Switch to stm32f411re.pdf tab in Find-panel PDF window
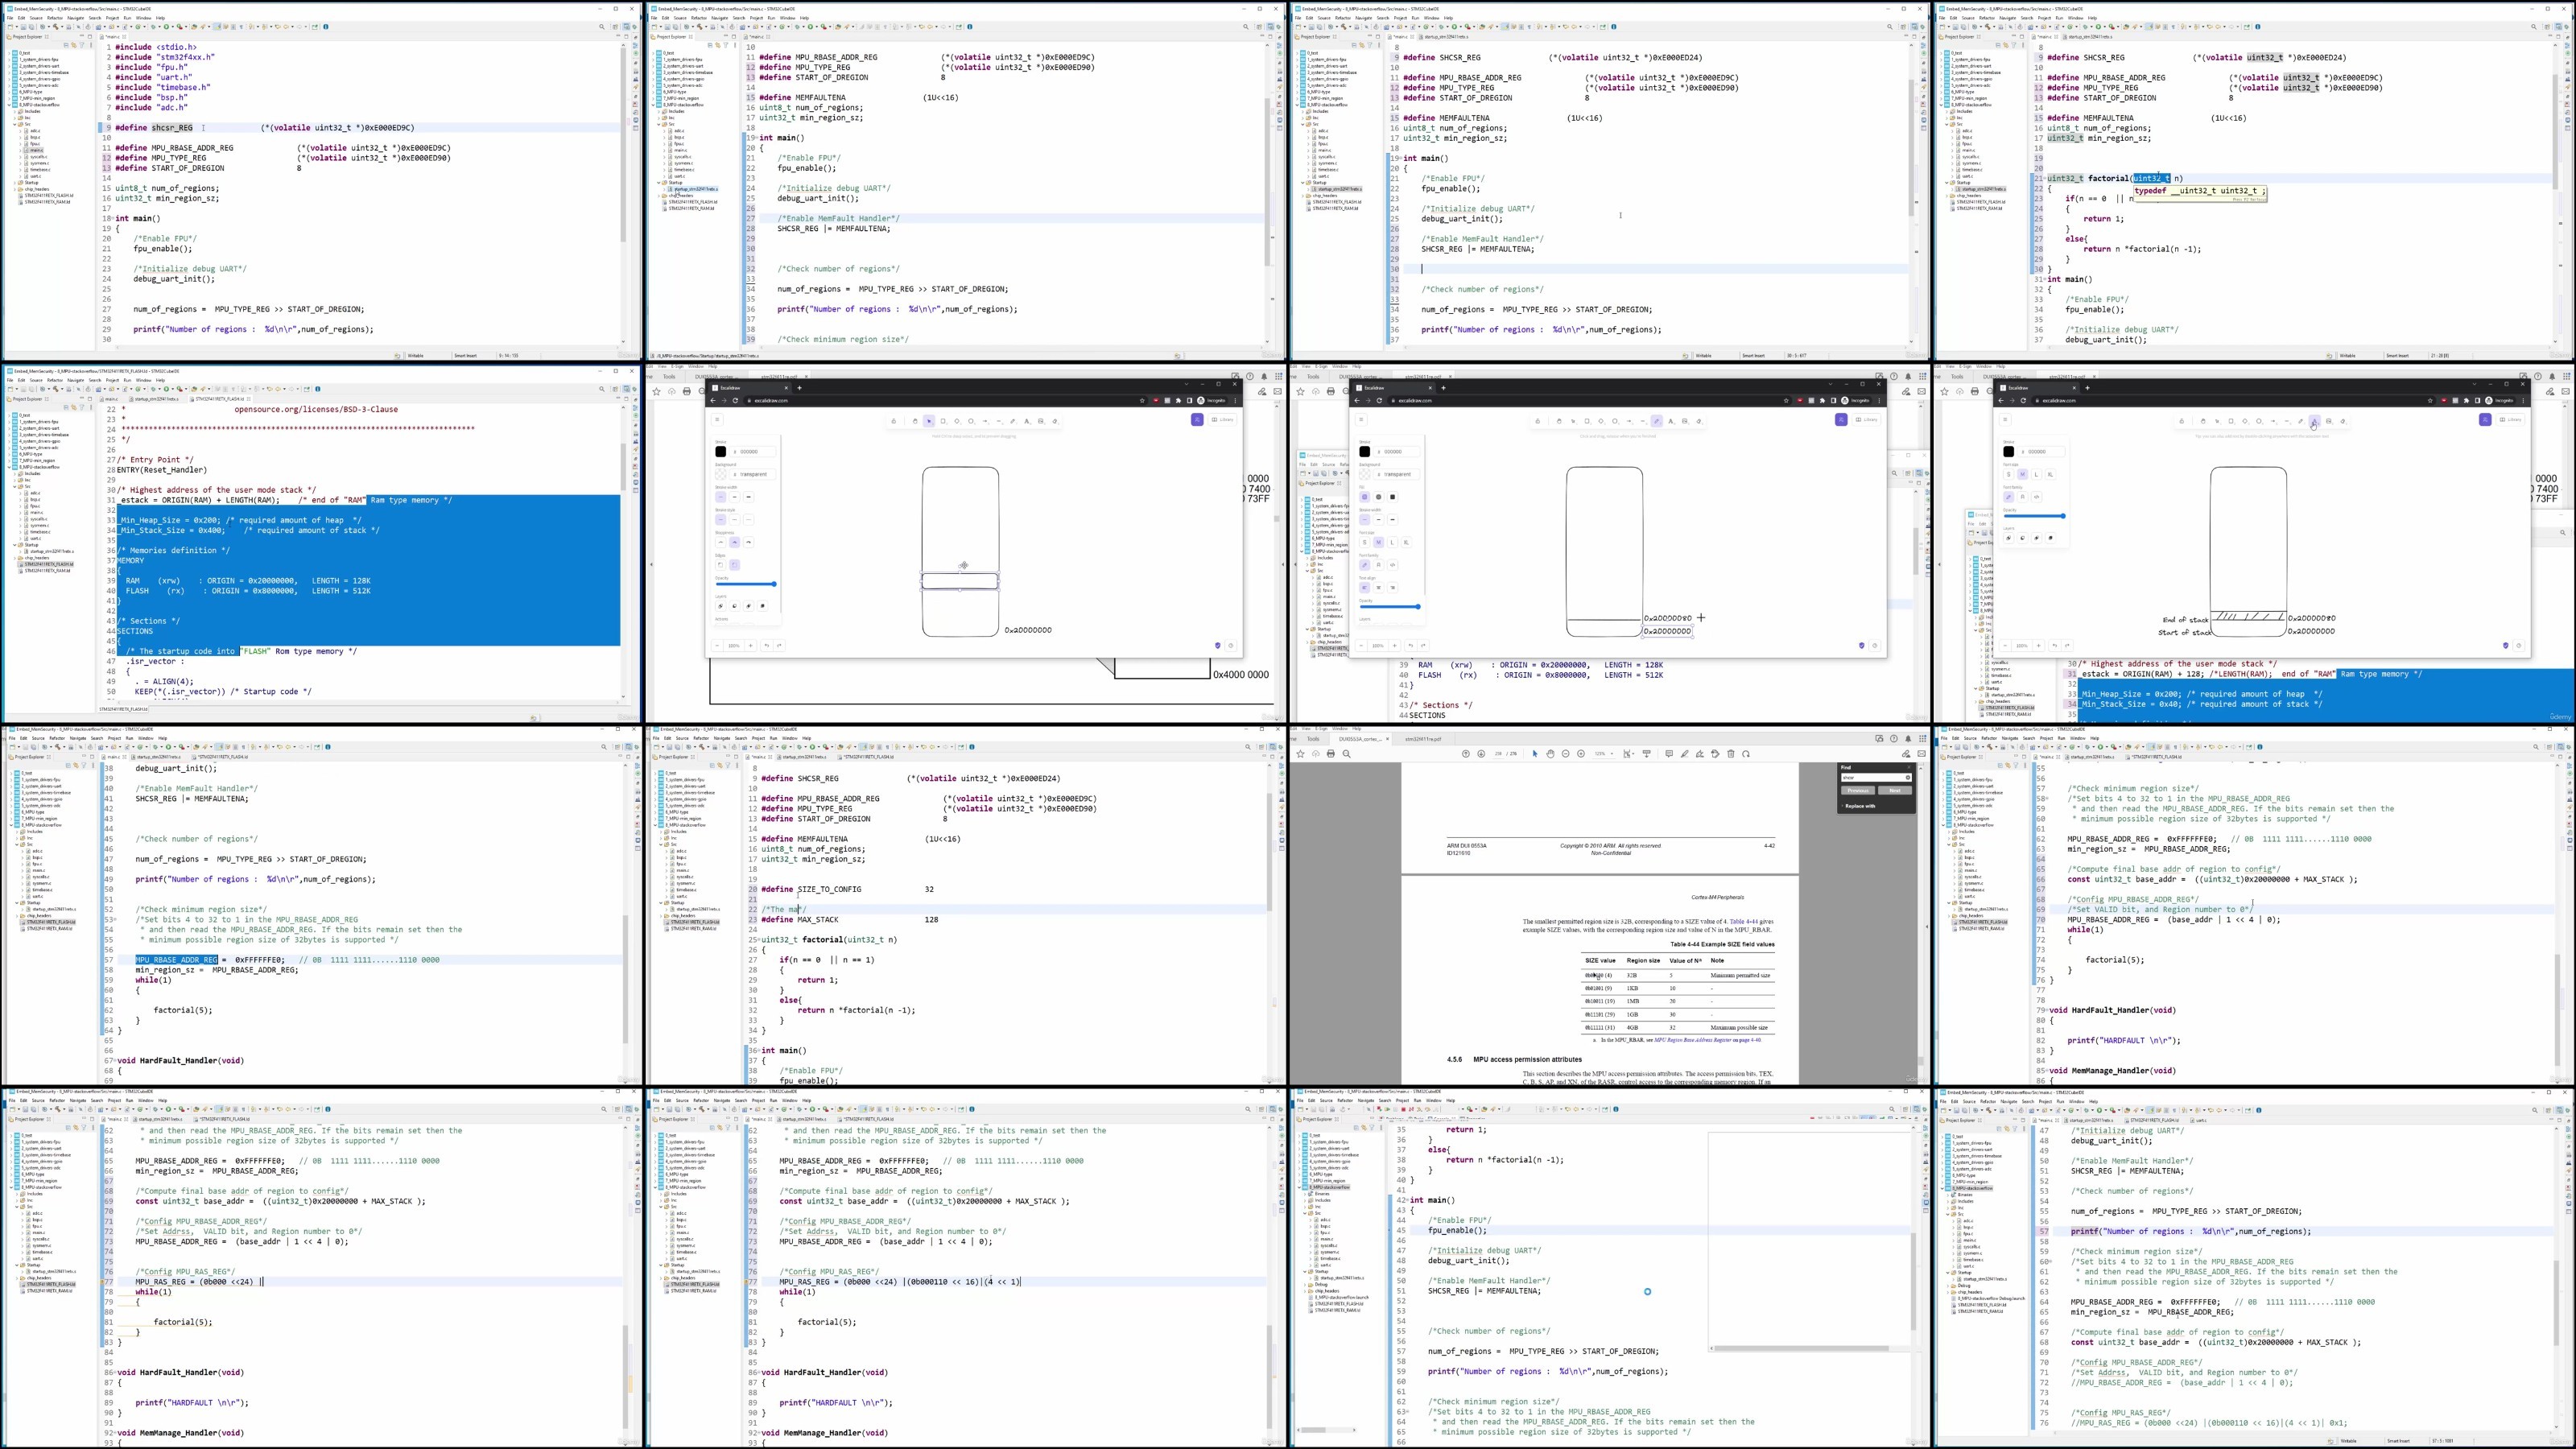Image resolution: width=2576 pixels, height=1449 pixels. (1424, 739)
